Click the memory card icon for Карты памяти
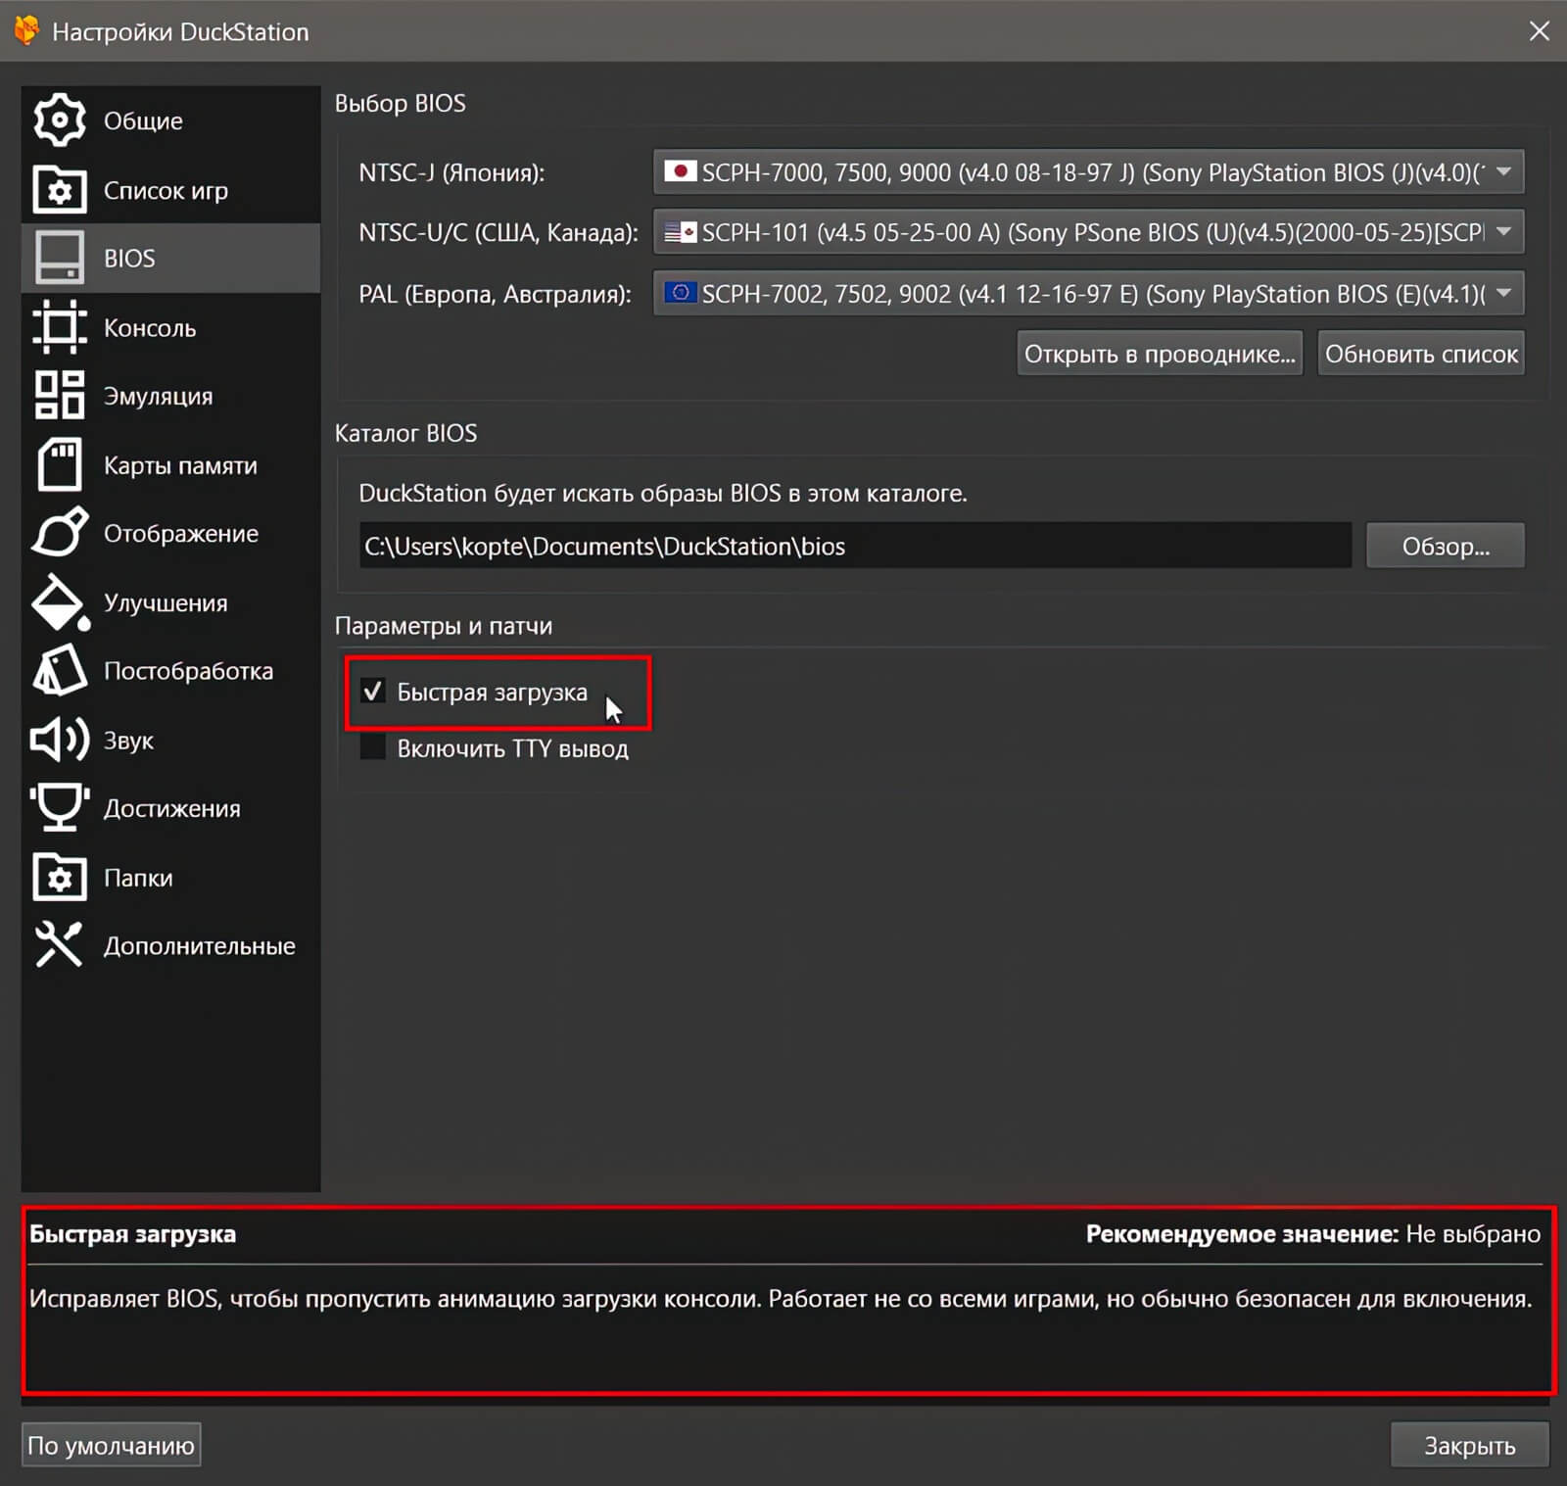This screenshot has height=1486, width=1567. (x=60, y=464)
